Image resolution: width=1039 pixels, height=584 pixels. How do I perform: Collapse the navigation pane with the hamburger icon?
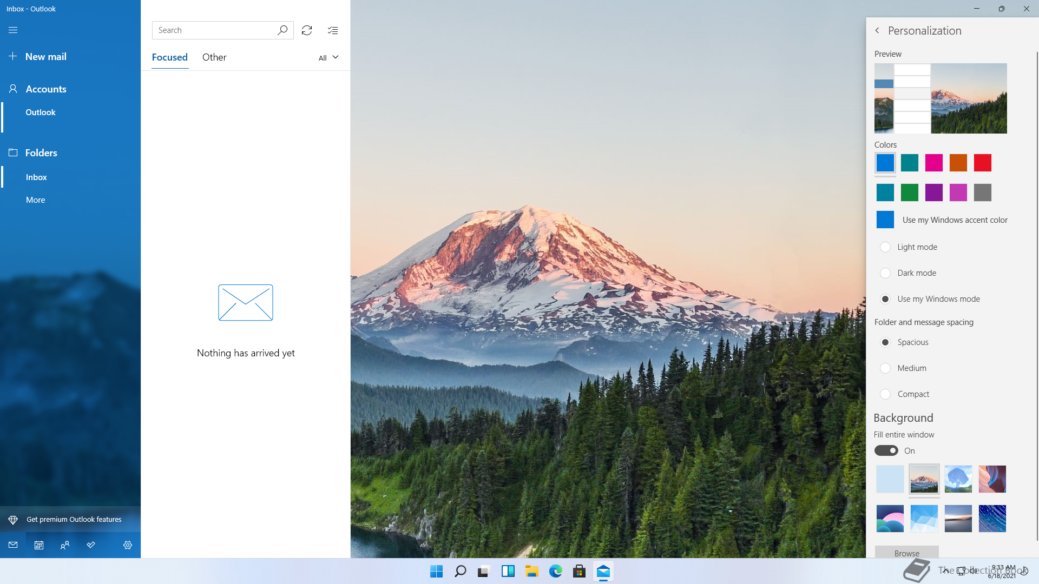click(13, 30)
